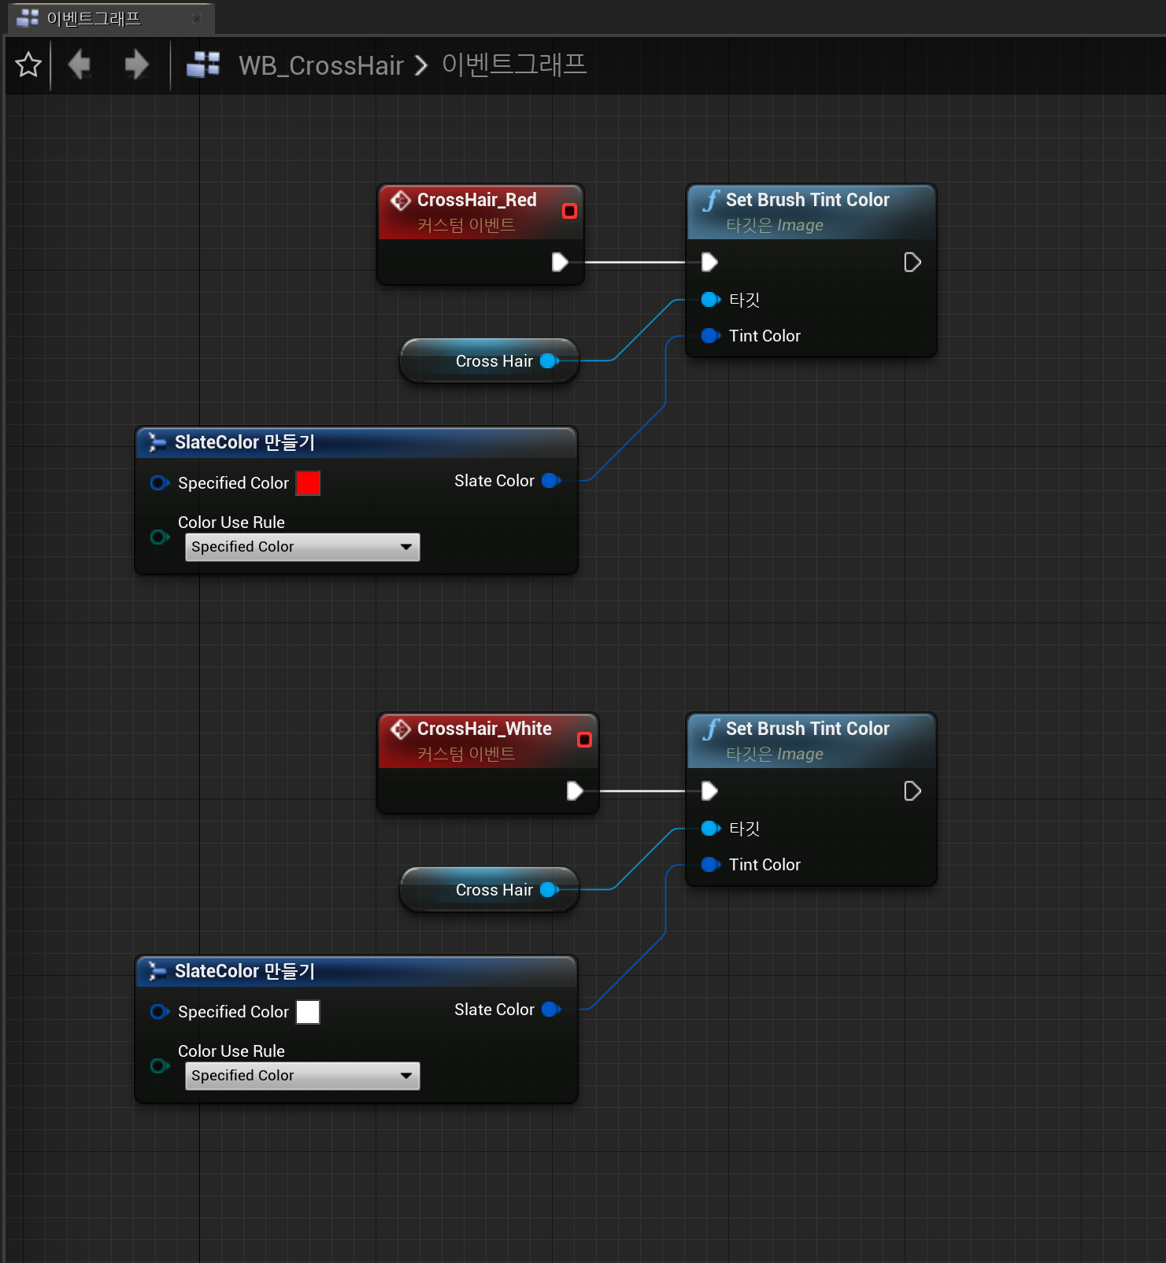Click the Tint Color pin of lower Set Brush node
The width and height of the screenshot is (1166, 1263).
point(710,864)
